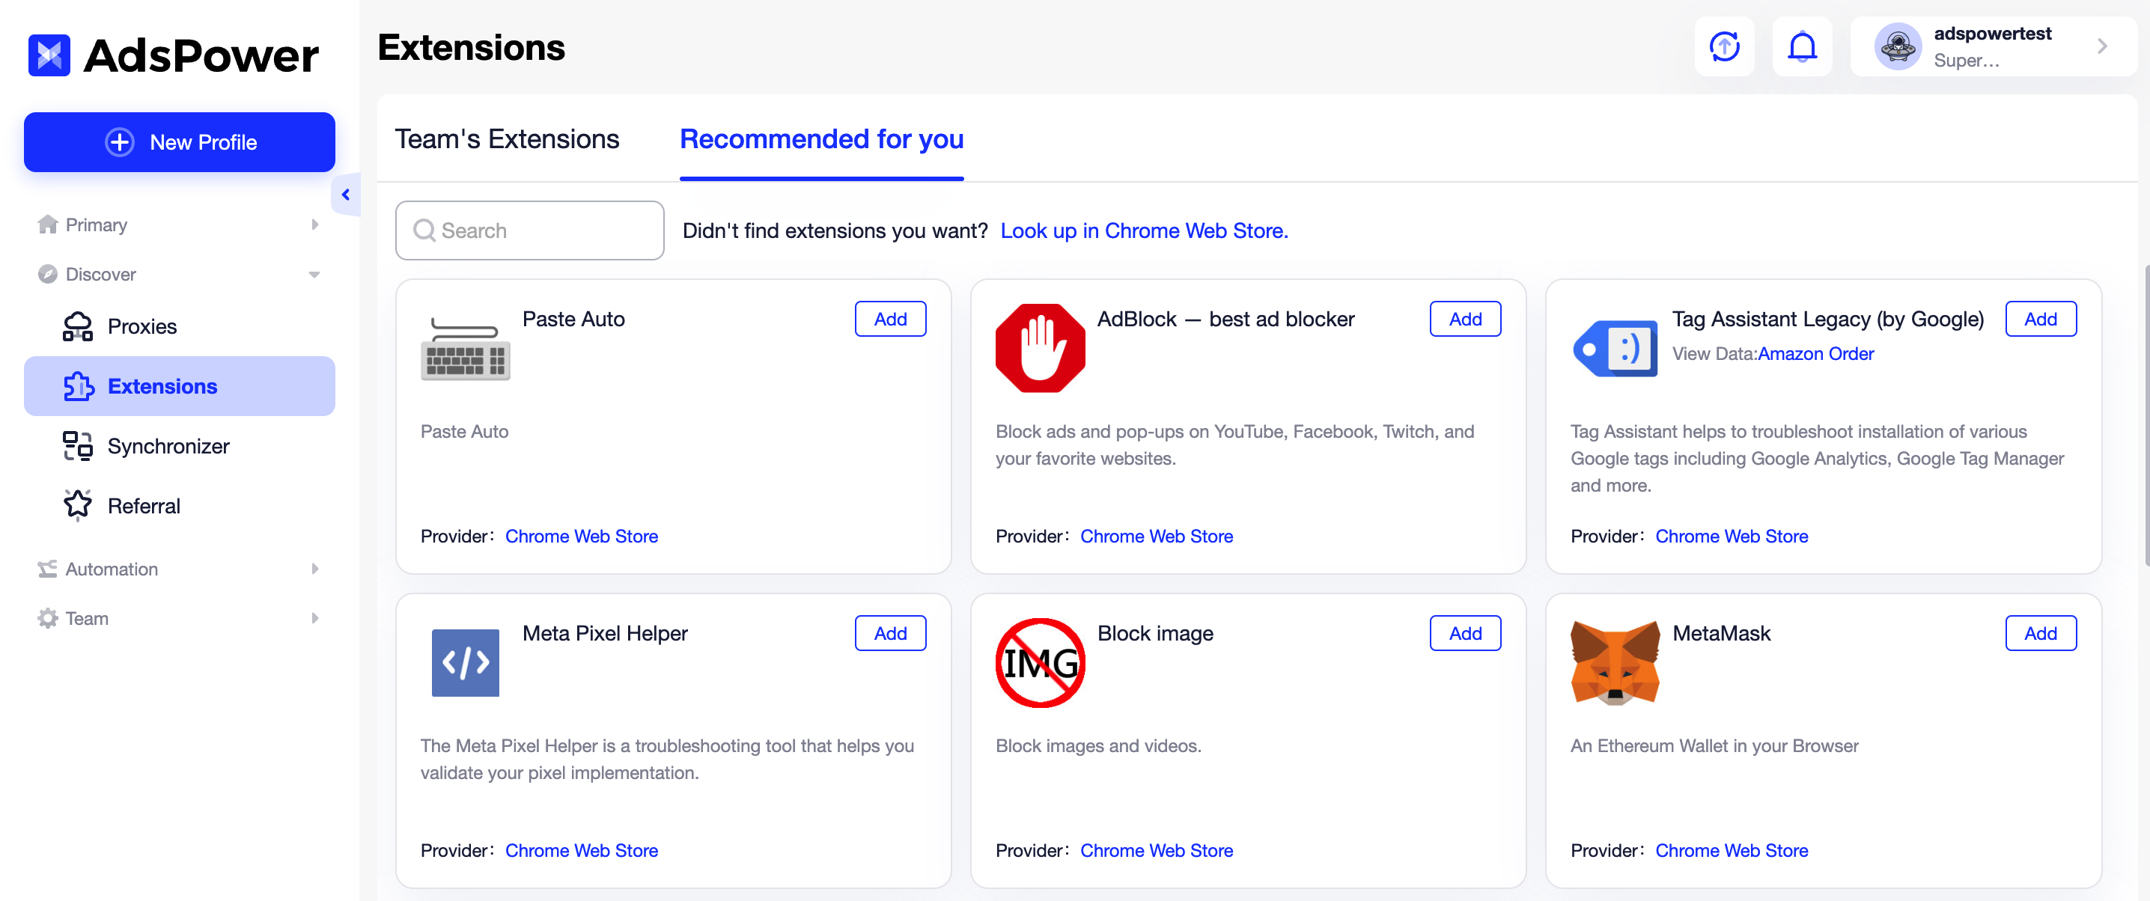Click the Block image IMG icon
The image size is (2150, 901).
click(x=1040, y=662)
